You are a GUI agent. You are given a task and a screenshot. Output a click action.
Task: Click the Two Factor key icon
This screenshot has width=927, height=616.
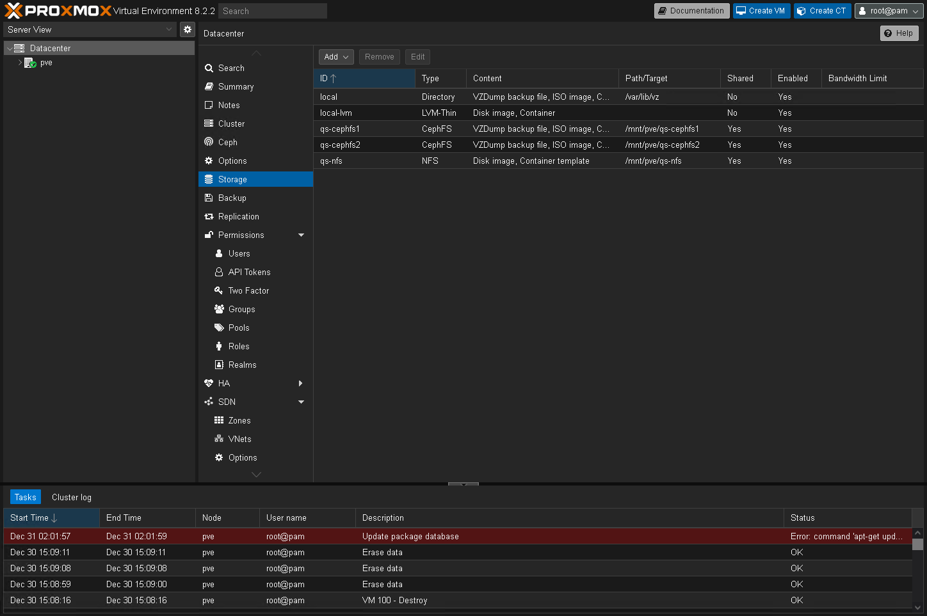point(219,290)
